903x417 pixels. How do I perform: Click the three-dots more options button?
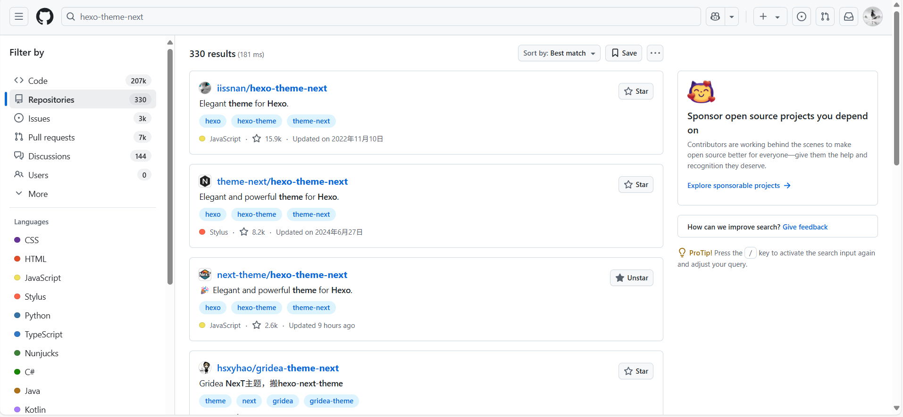[655, 53]
